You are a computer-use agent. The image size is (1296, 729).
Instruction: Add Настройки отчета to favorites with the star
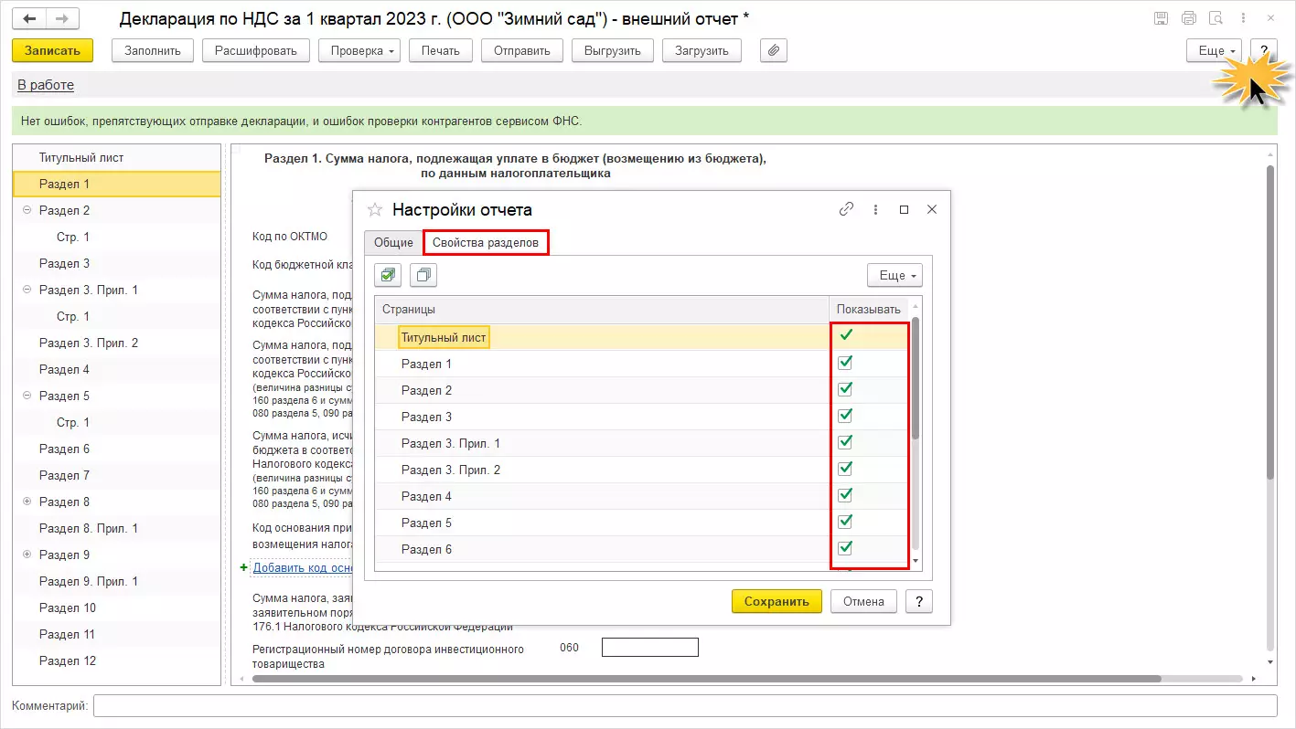click(x=374, y=209)
